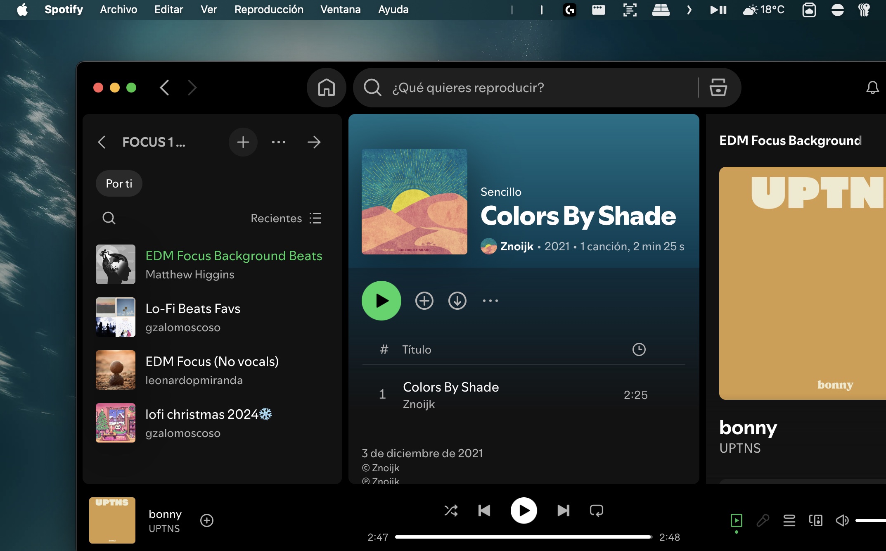Open Ver menu
Viewport: 886px width, 551px height.
tap(209, 9)
